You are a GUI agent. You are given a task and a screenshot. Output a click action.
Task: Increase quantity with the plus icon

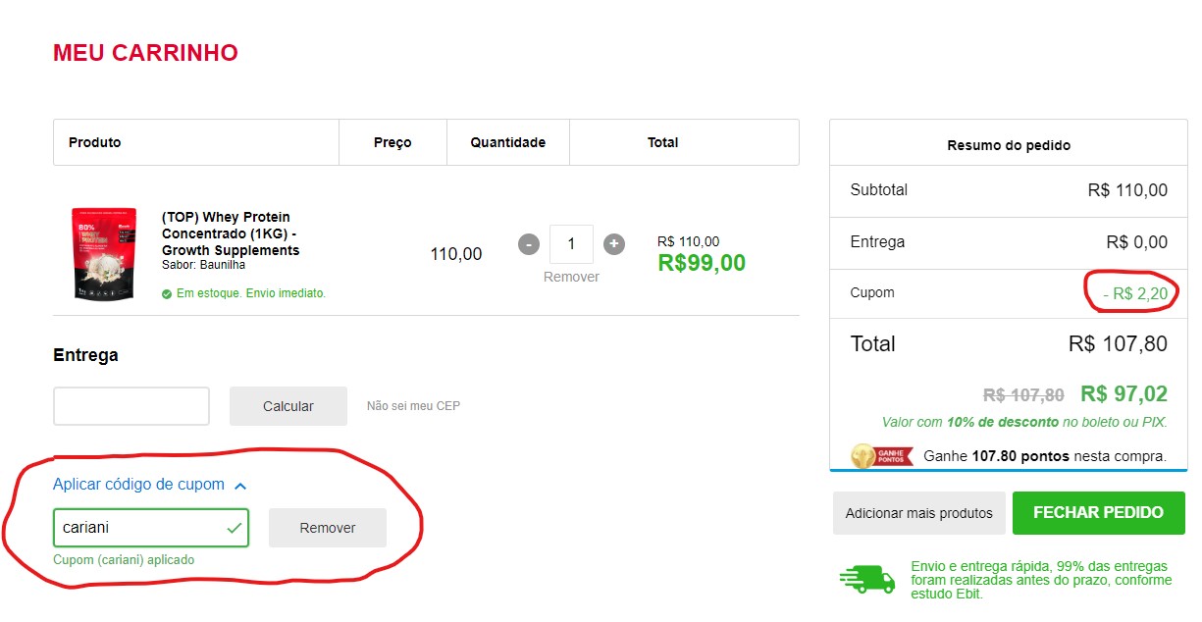click(x=614, y=244)
